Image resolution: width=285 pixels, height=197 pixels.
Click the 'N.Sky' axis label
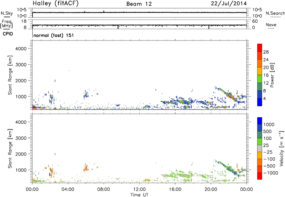tap(7, 13)
